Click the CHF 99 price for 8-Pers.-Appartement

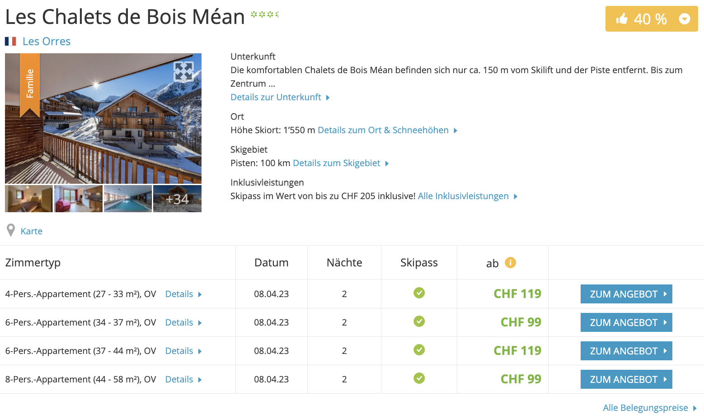coord(521,379)
